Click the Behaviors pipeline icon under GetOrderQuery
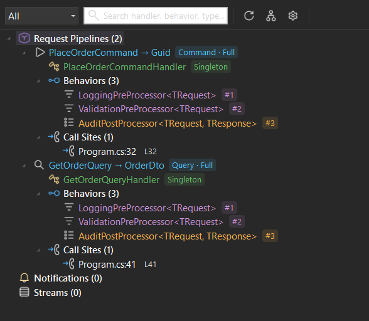The height and width of the screenshot is (321, 369). click(x=54, y=194)
